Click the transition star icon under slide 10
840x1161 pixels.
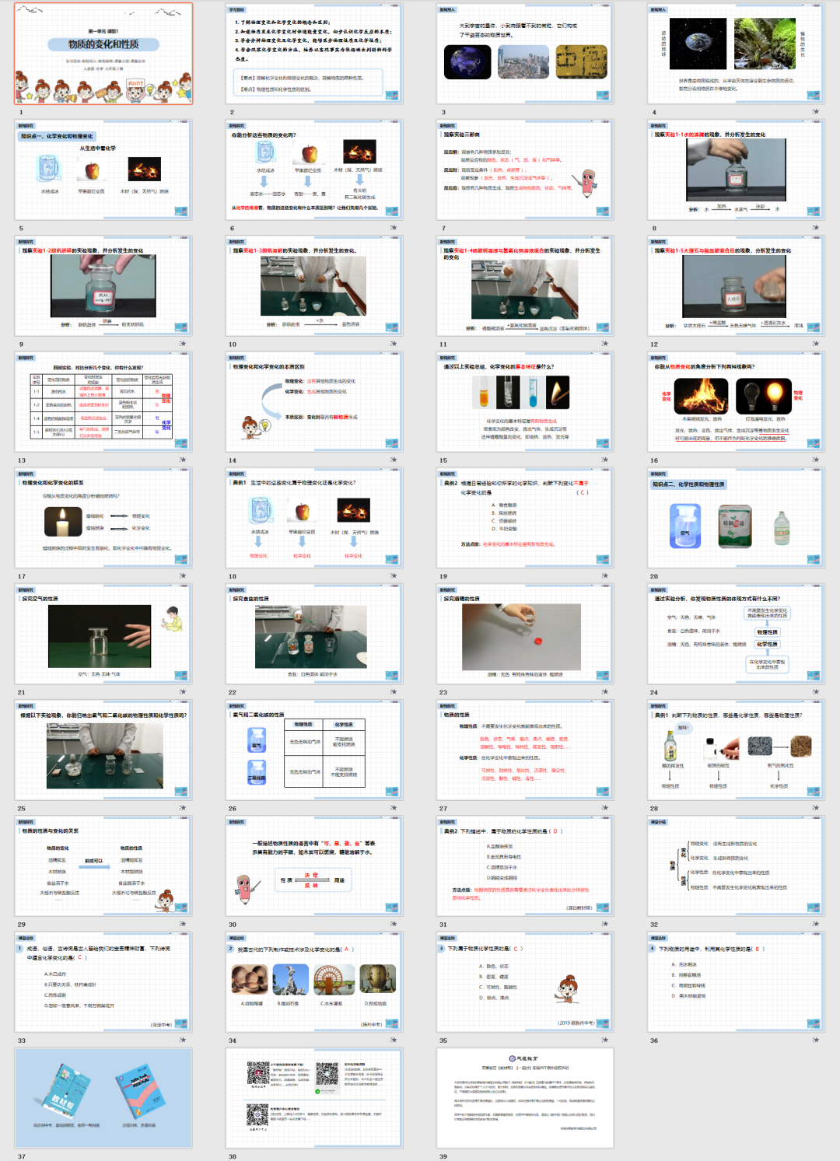click(x=394, y=344)
